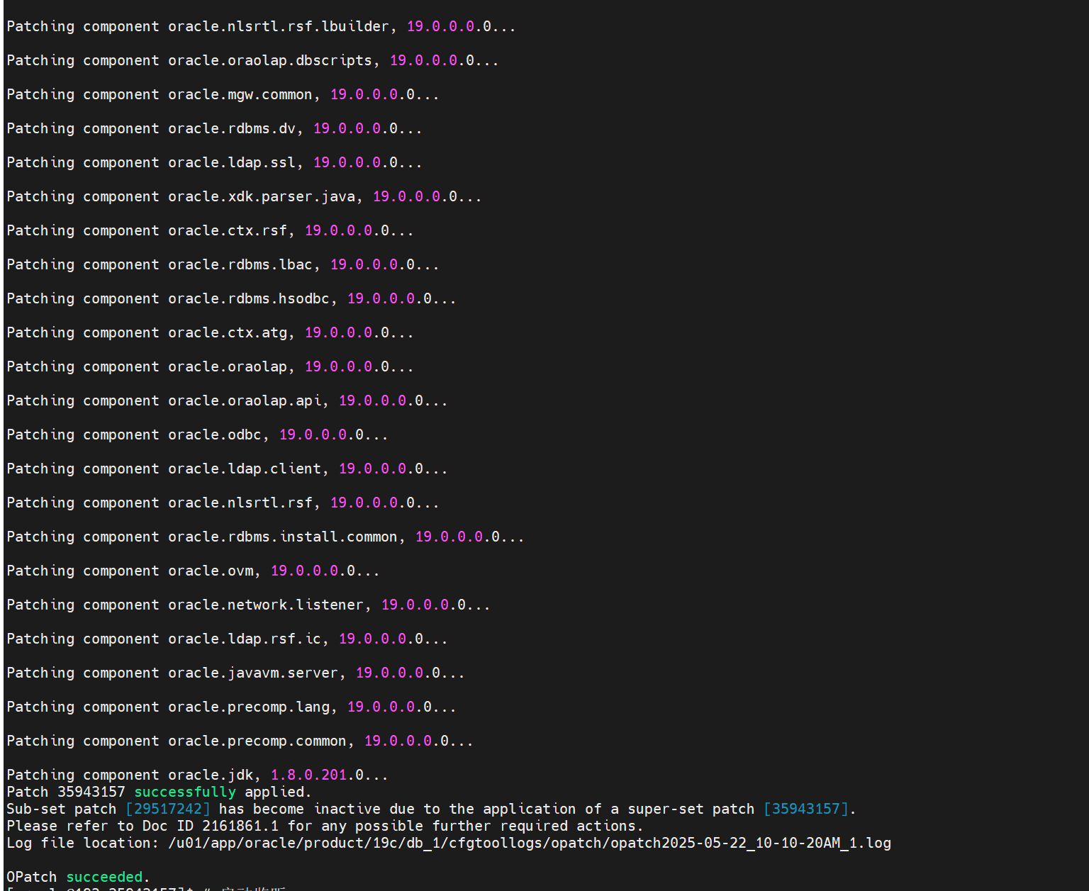Select the oracle.rdbms.install.common line

pos(265,537)
